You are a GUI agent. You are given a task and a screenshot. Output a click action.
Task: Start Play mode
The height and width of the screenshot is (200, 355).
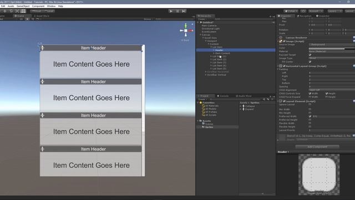pyautogui.click(x=171, y=11)
